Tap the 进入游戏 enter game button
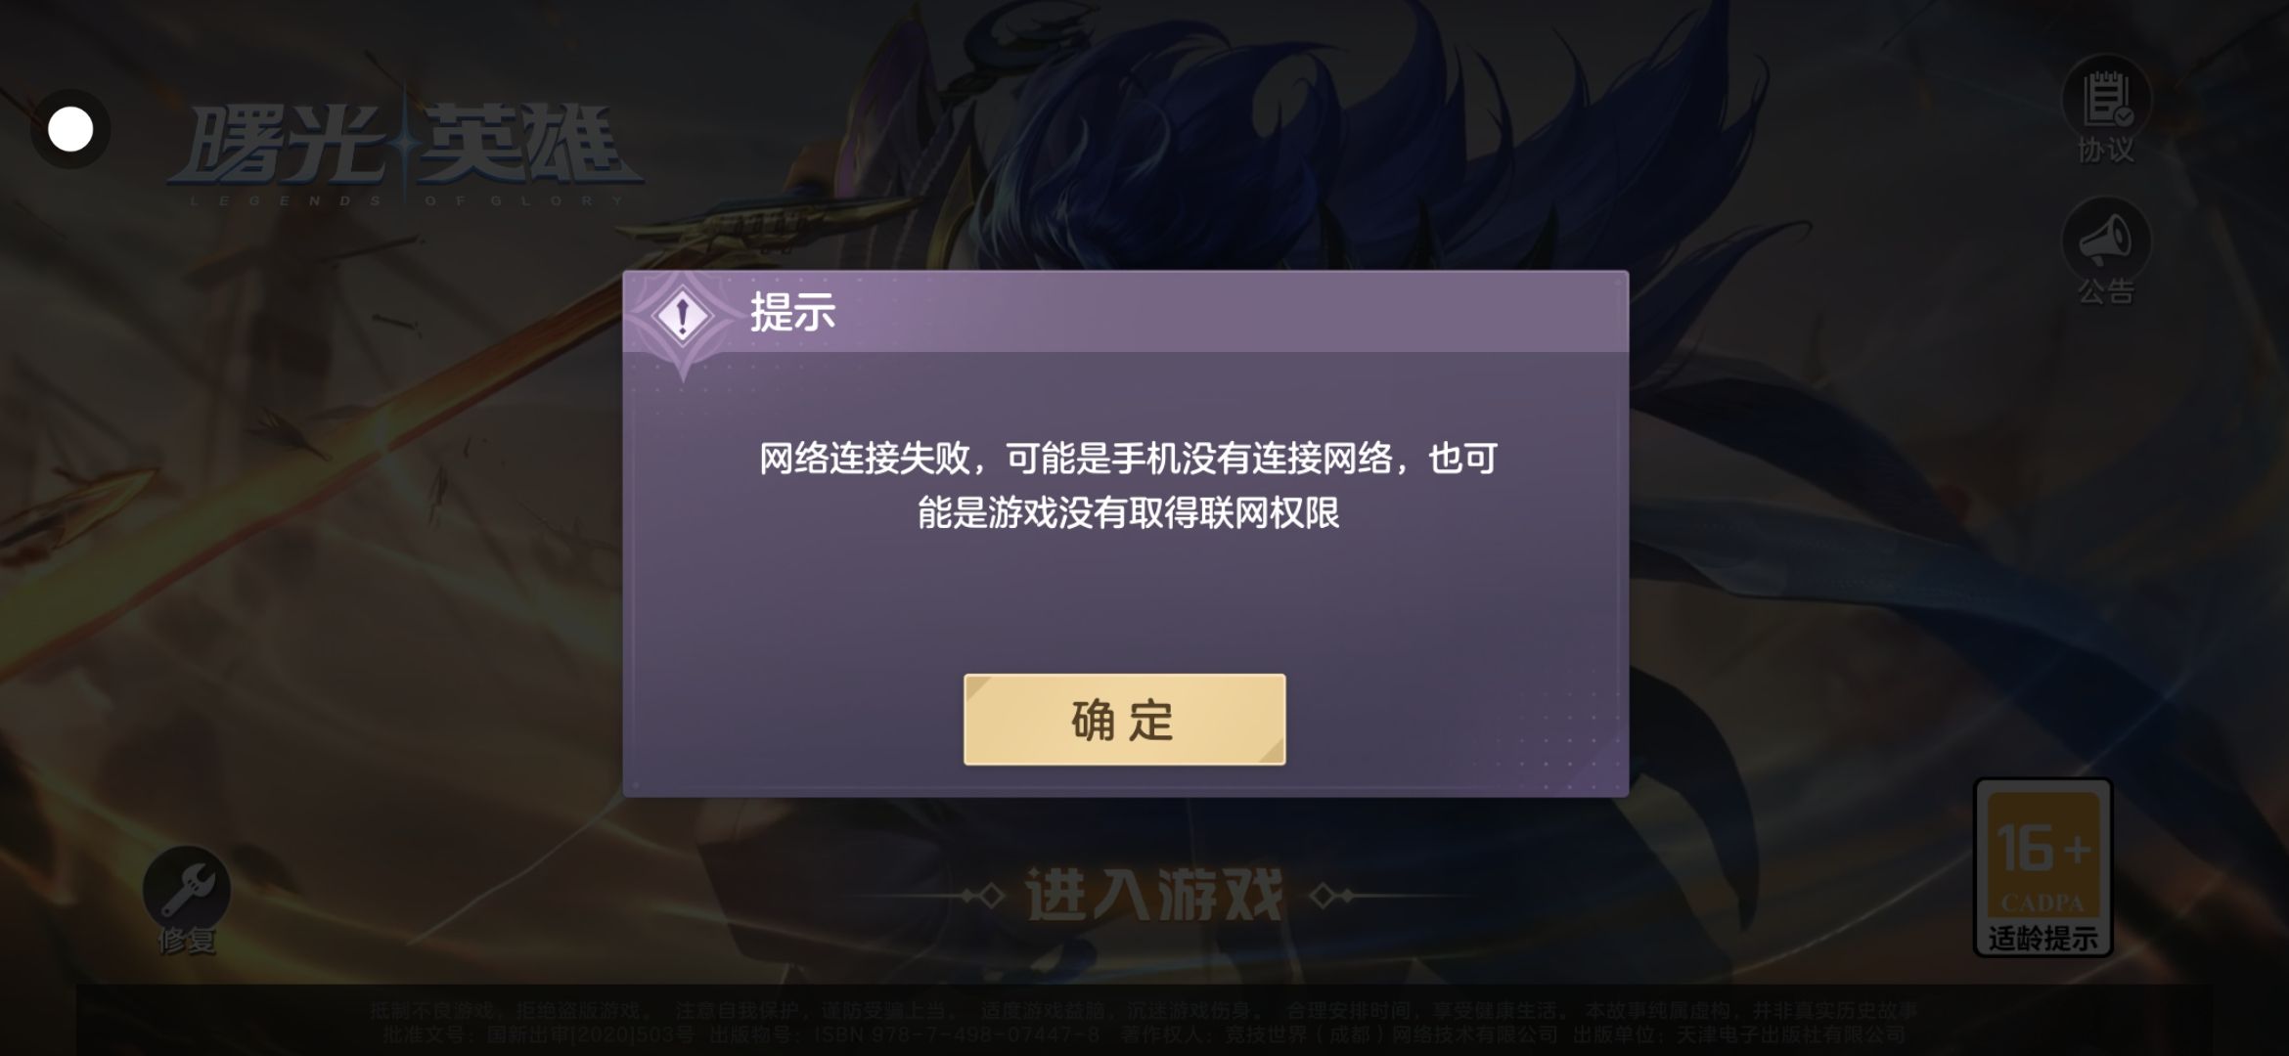2289x1056 pixels. 1154,895
